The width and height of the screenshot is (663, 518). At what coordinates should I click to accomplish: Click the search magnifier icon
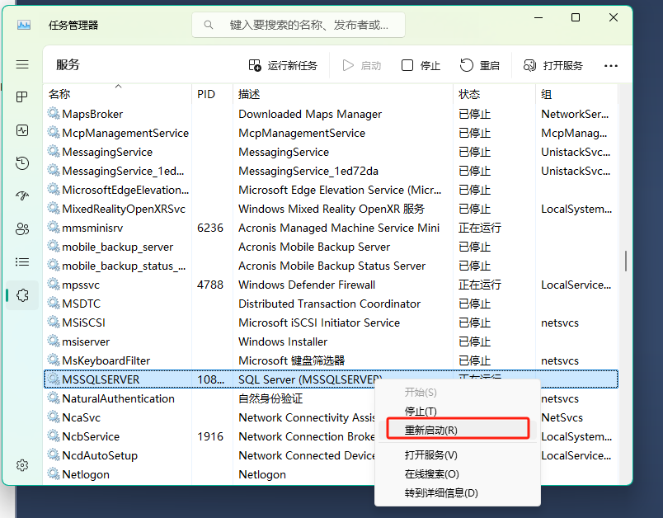point(208,25)
